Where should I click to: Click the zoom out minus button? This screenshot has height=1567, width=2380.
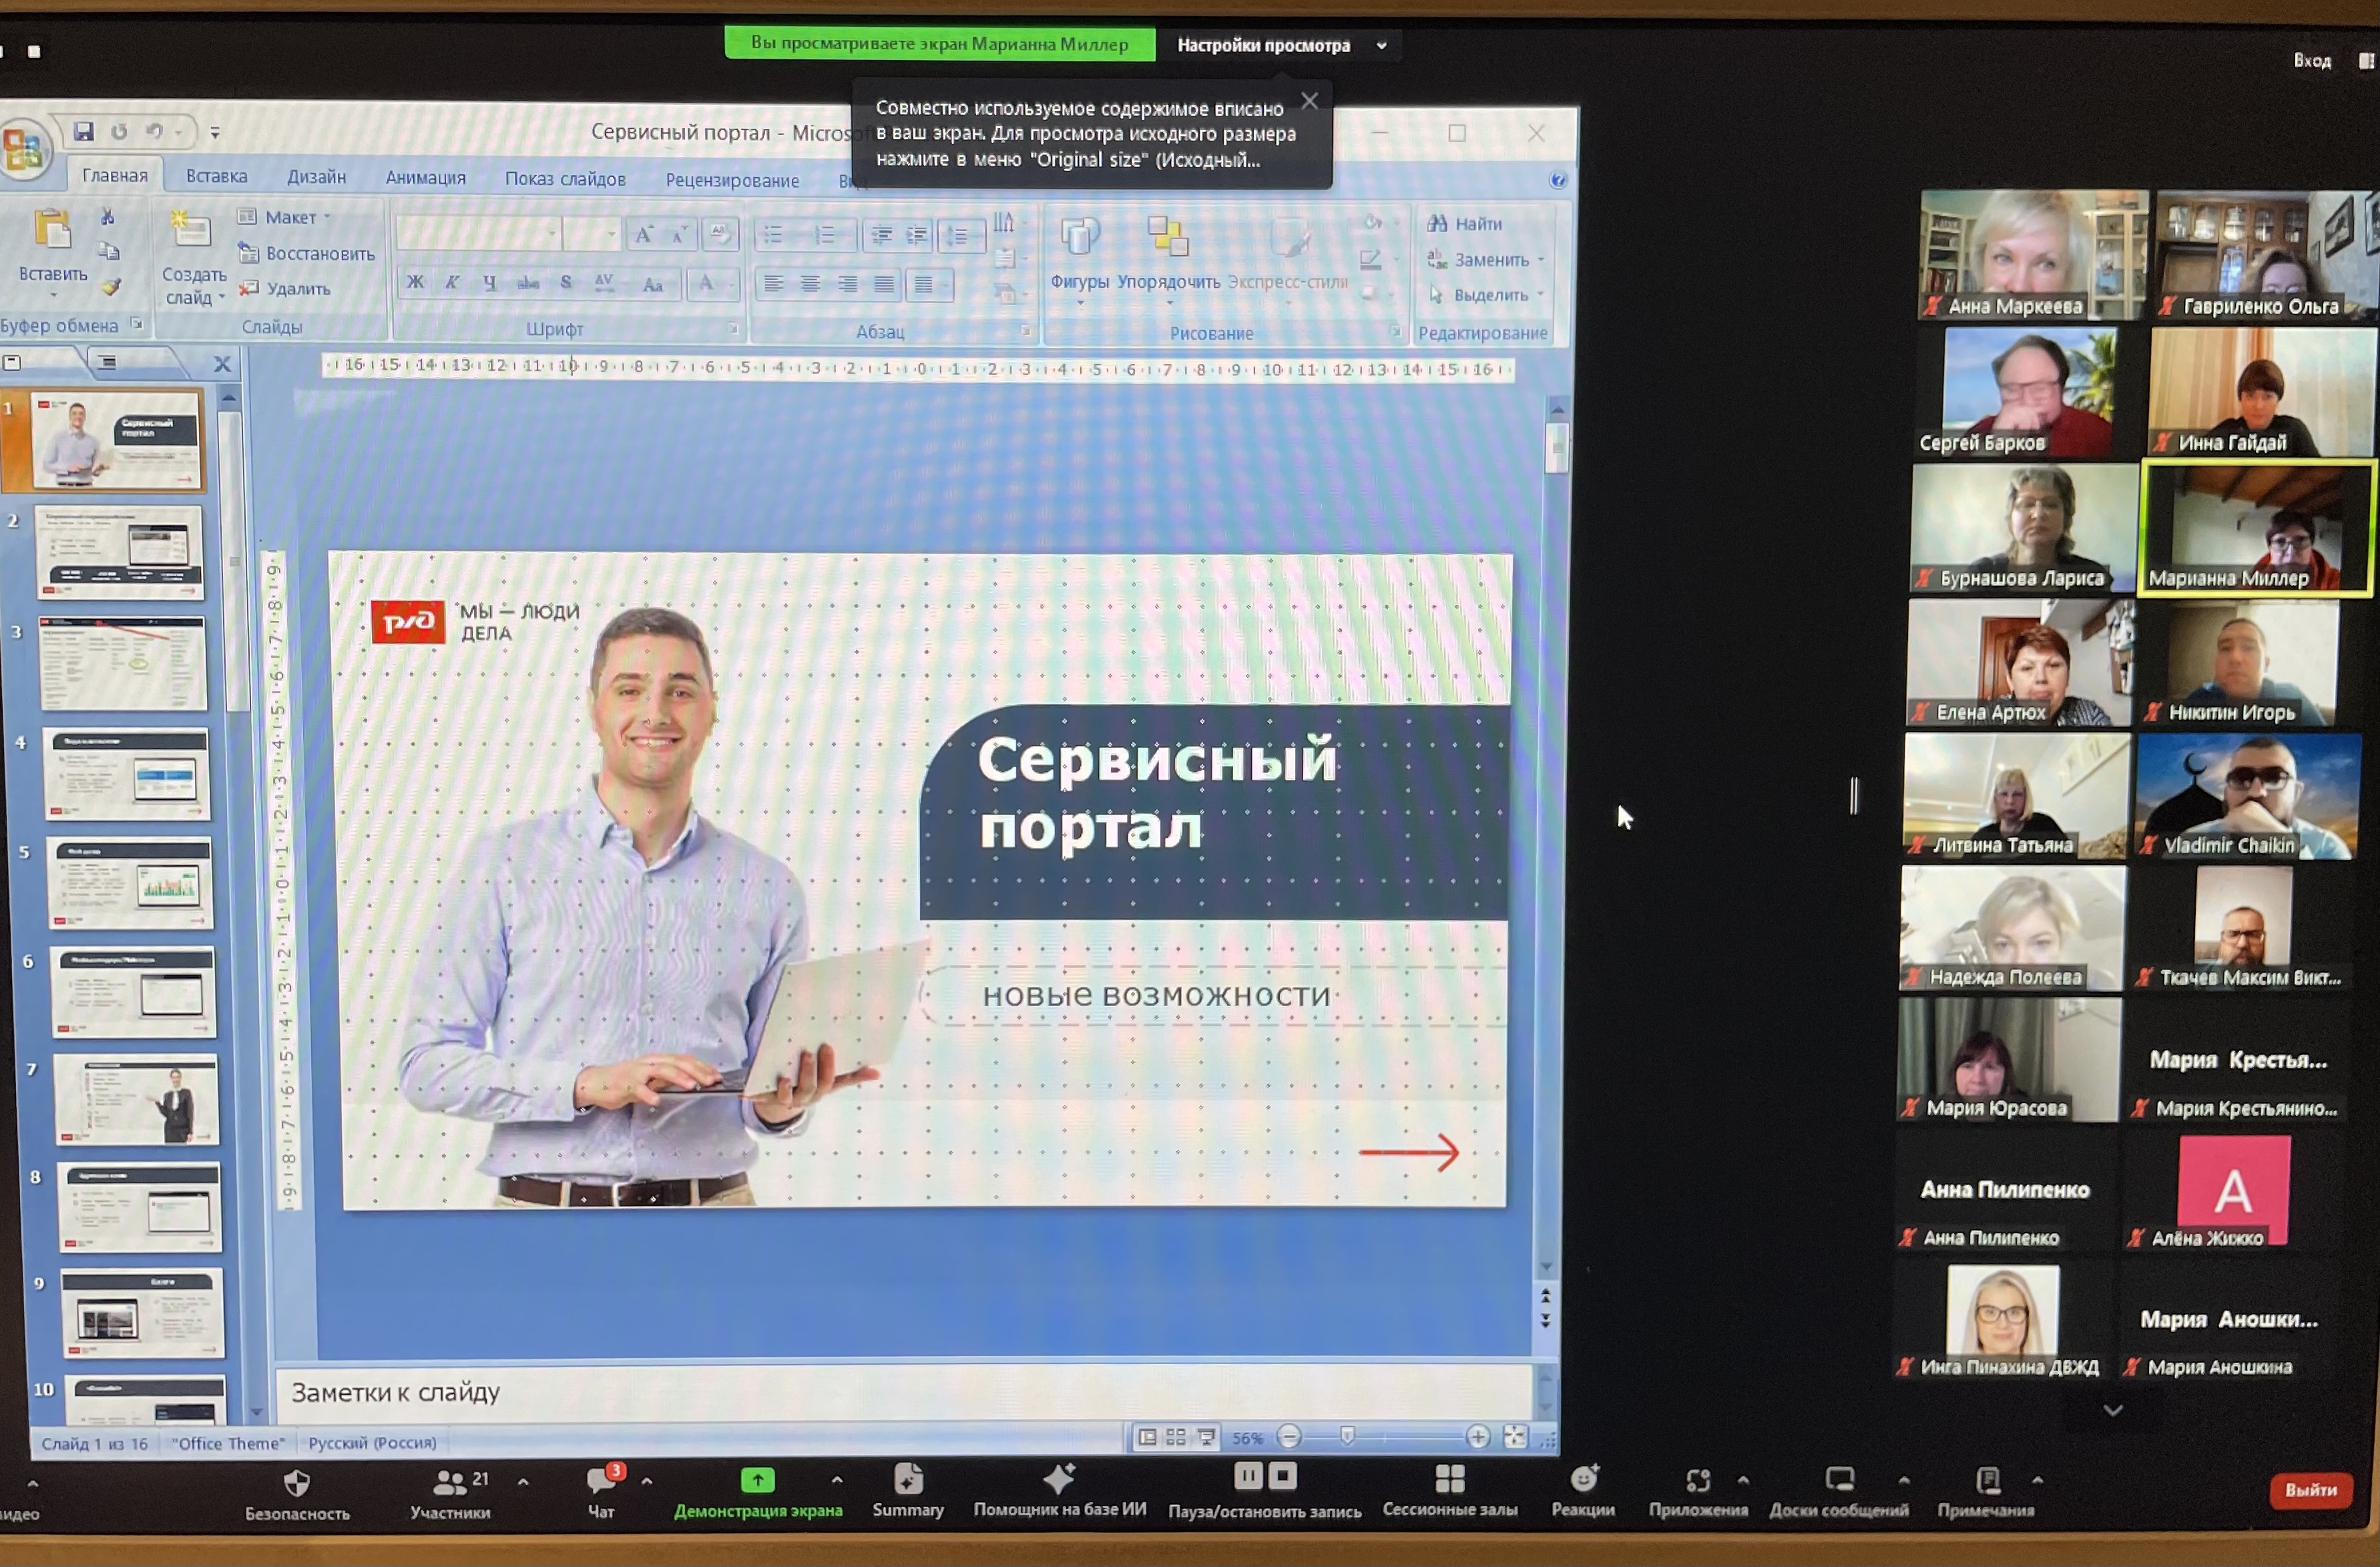(x=1290, y=1437)
